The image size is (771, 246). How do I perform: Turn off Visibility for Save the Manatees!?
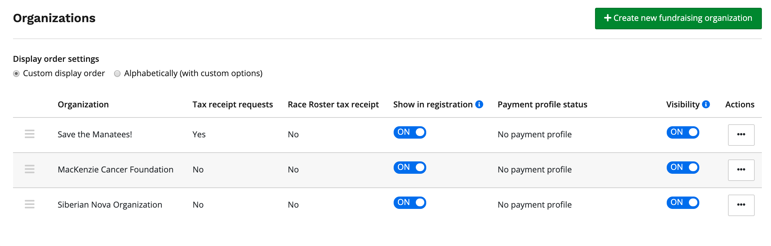click(683, 132)
